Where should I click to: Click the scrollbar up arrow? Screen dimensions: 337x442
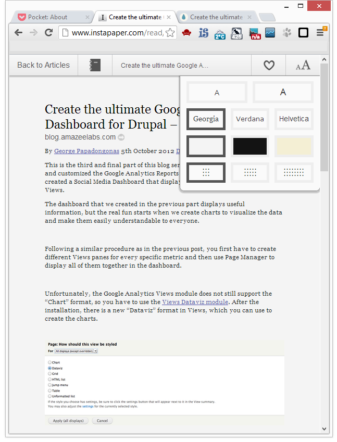click(324, 59)
